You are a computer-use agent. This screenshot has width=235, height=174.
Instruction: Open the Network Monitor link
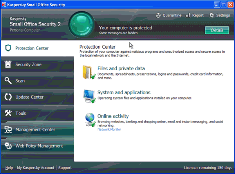109,129
